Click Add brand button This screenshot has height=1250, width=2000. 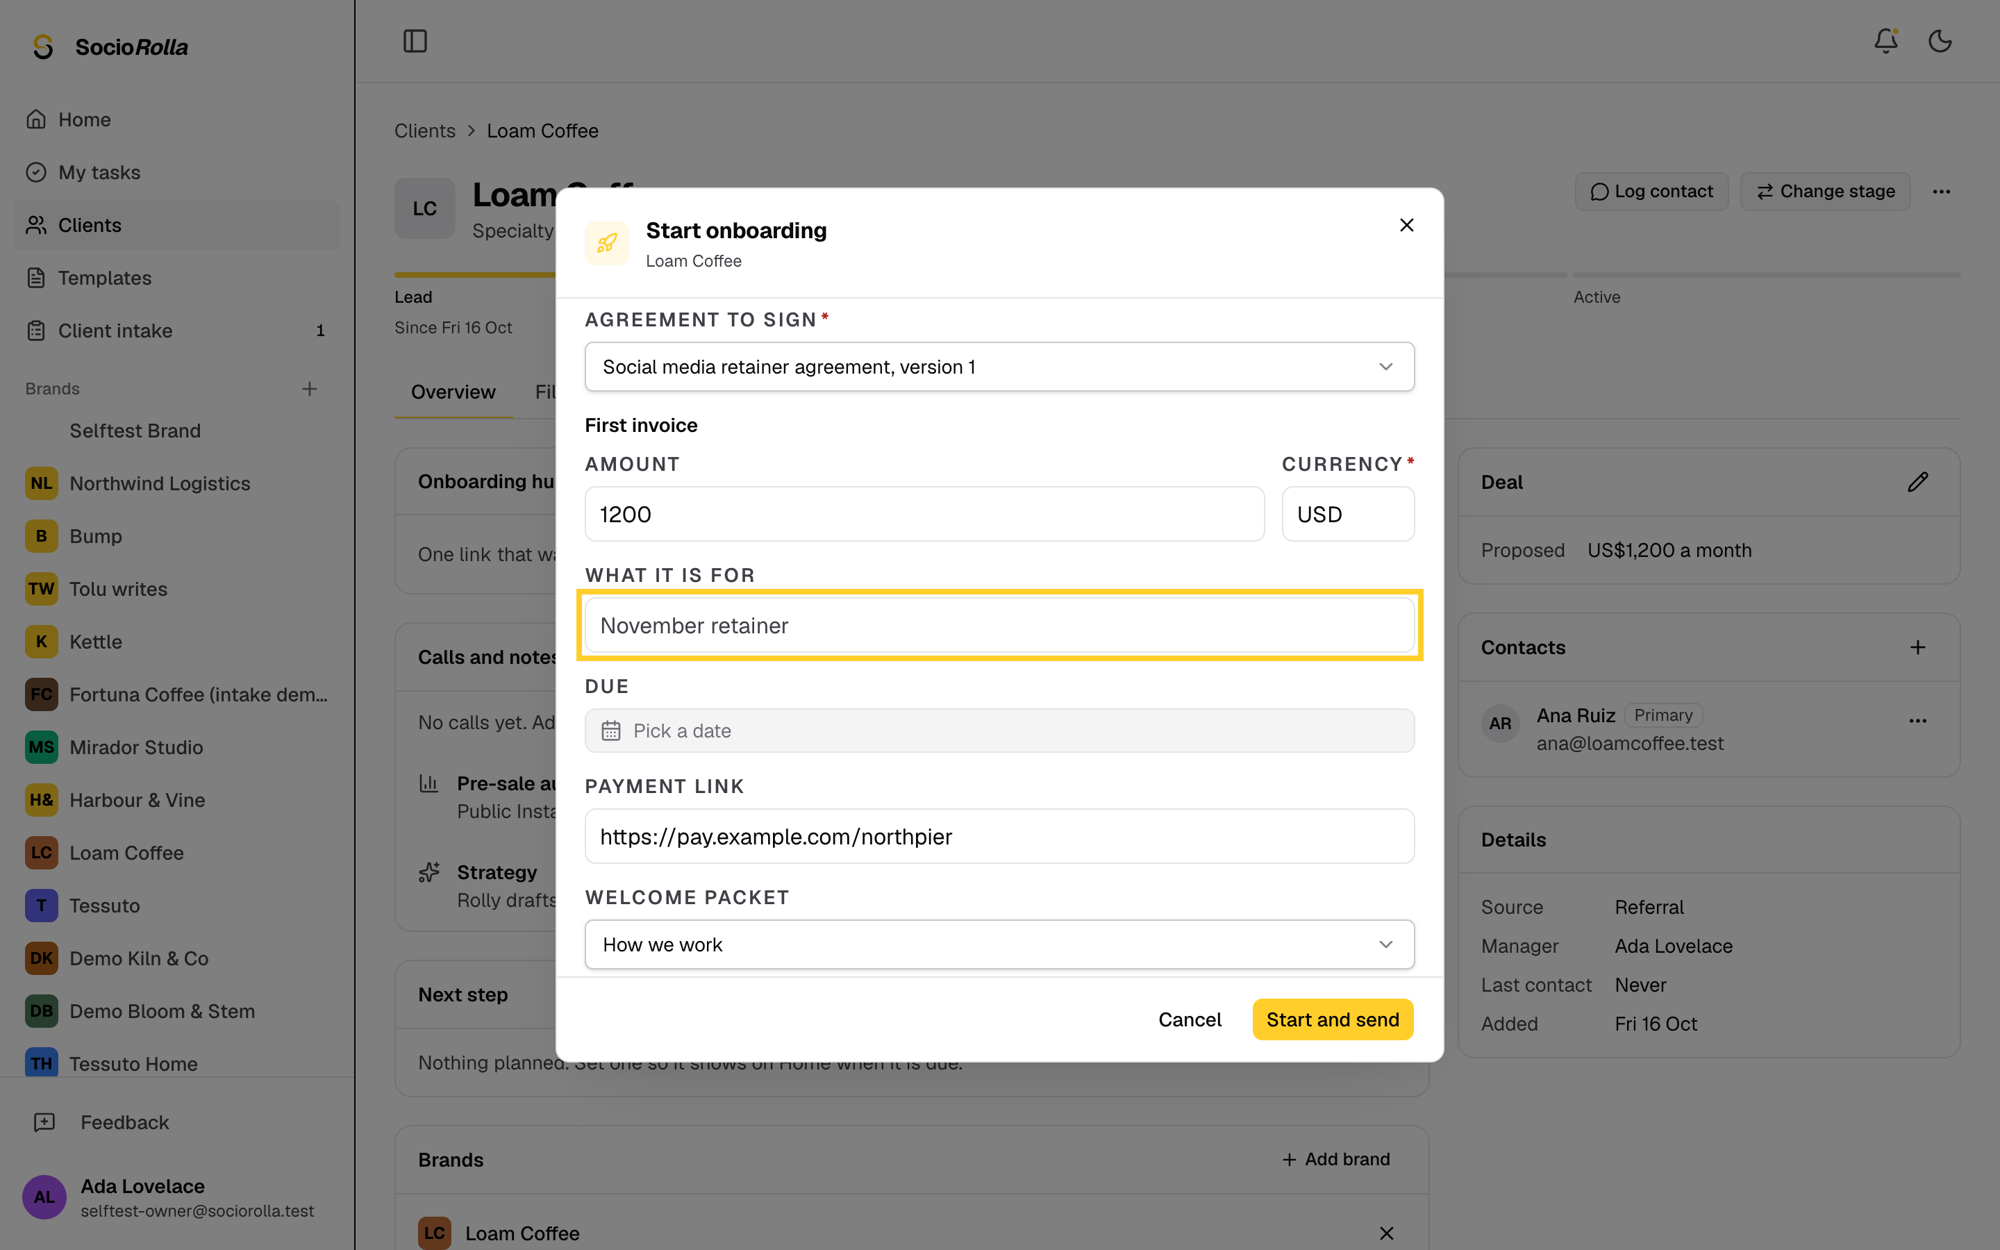[x=1335, y=1159]
